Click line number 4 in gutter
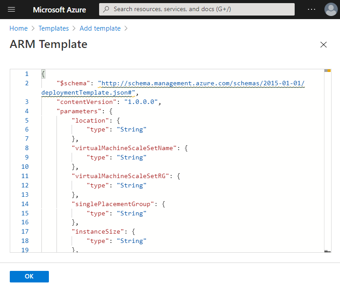 26,111
